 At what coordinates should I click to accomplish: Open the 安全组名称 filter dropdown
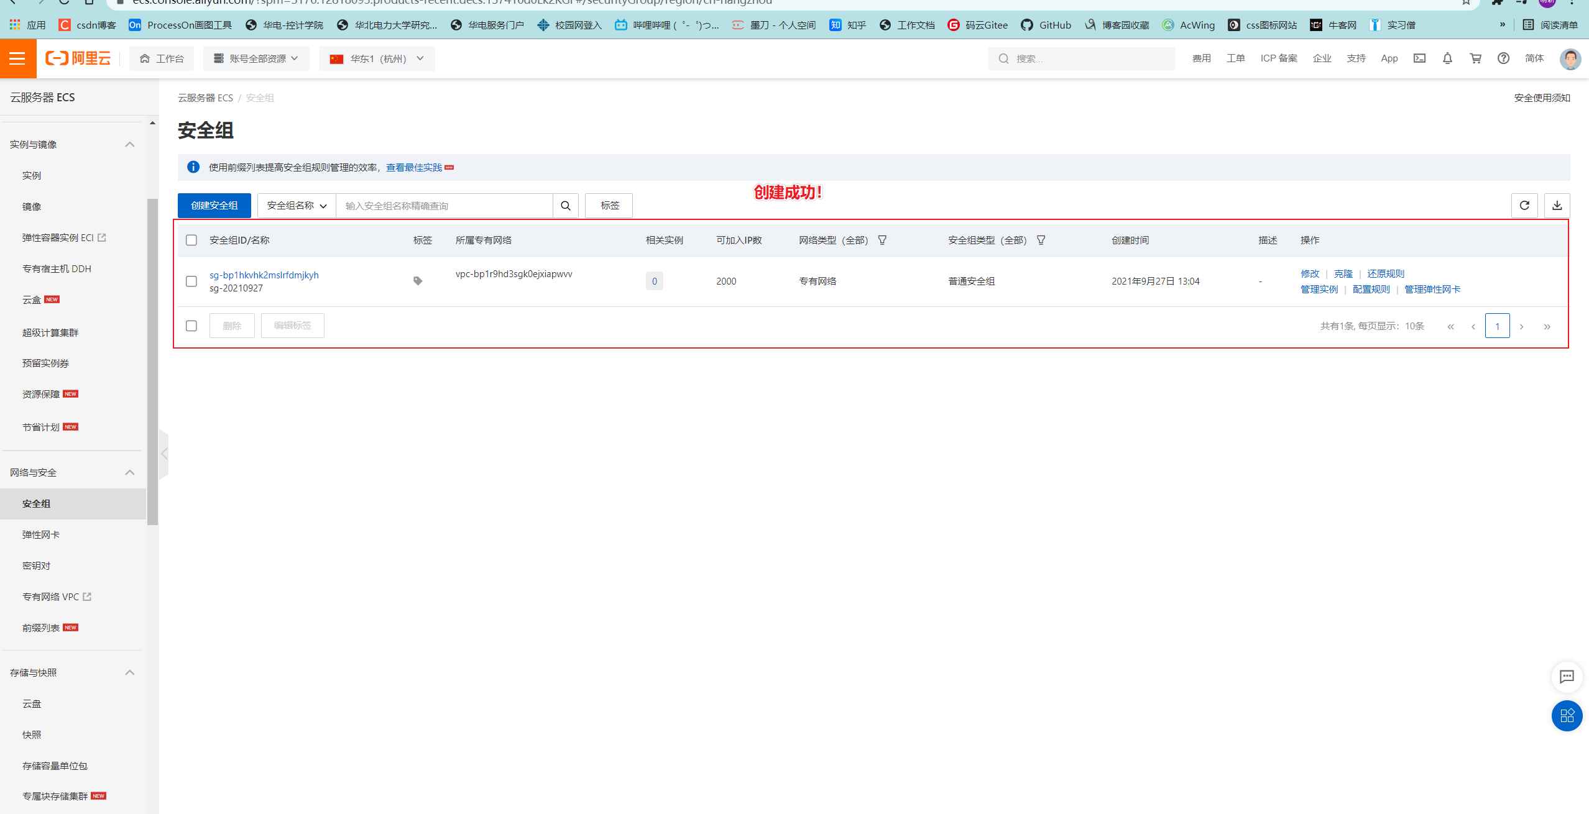click(297, 206)
